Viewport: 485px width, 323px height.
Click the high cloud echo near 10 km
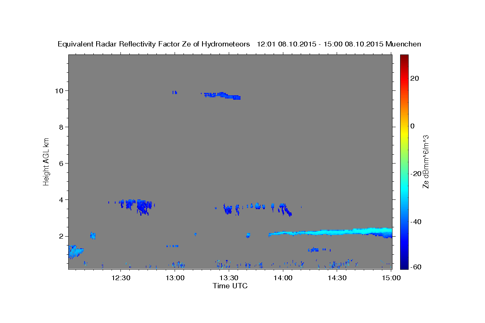coord(221,95)
